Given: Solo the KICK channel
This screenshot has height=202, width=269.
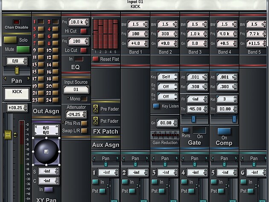Looking at the screenshot, I should tap(10, 40).
